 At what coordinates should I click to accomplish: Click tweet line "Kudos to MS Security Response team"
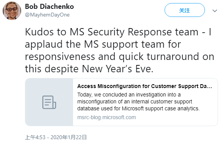pos(118,32)
